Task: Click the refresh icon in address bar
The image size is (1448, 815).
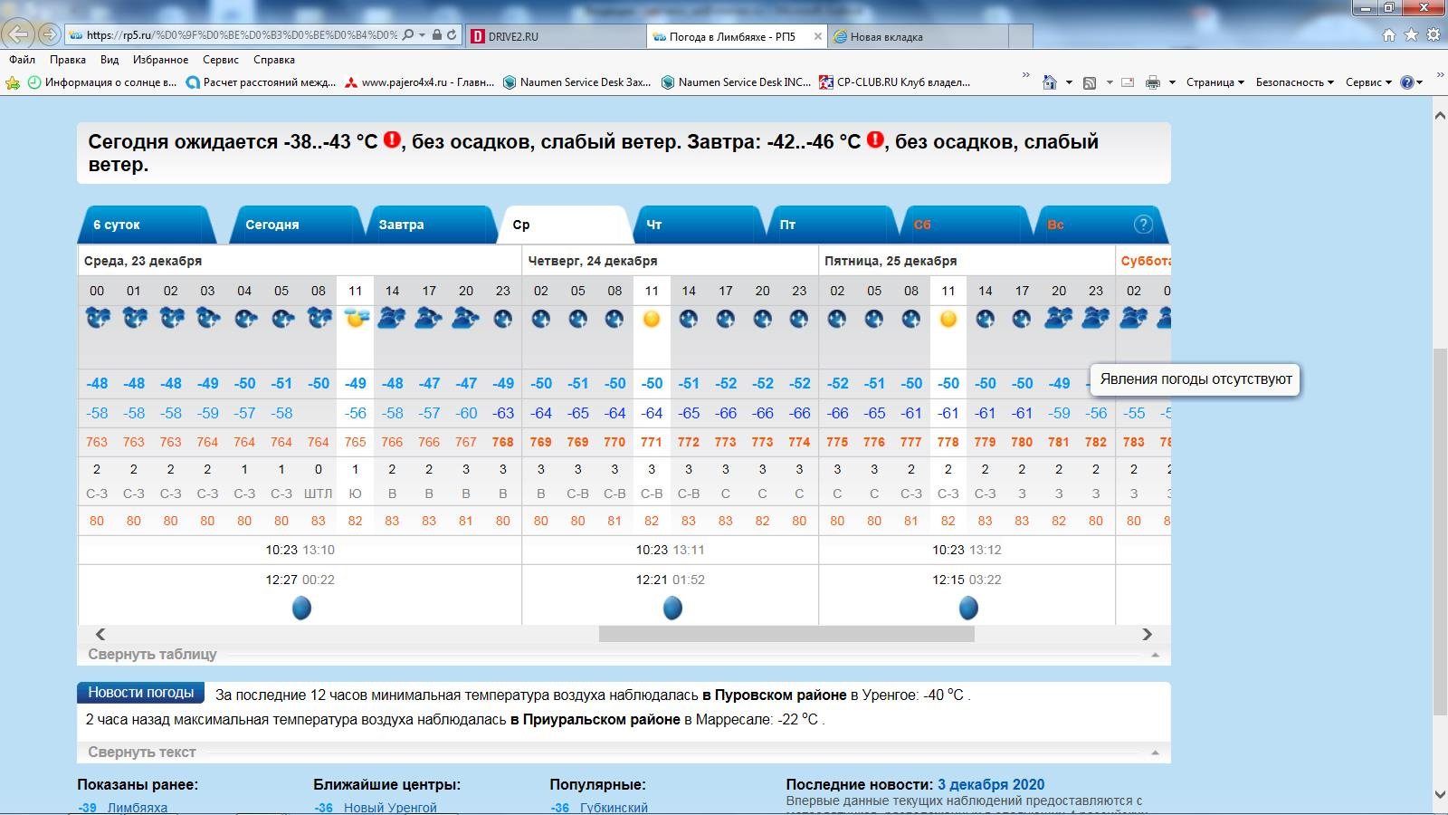Action: click(452, 35)
